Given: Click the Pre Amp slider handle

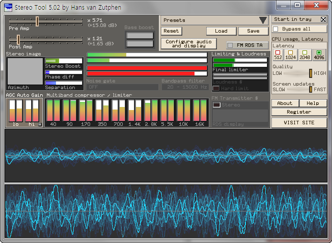Looking at the screenshot, I should pyautogui.click(x=37, y=21).
